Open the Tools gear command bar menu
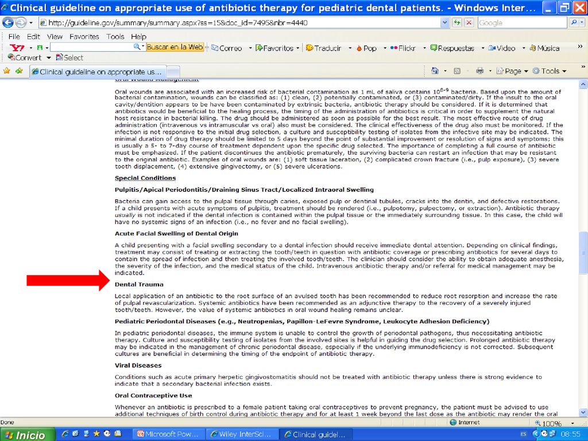The width and height of the screenshot is (588, 441). pos(550,71)
